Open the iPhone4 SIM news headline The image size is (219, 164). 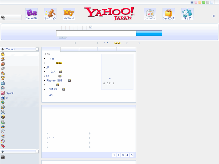pos(54,81)
